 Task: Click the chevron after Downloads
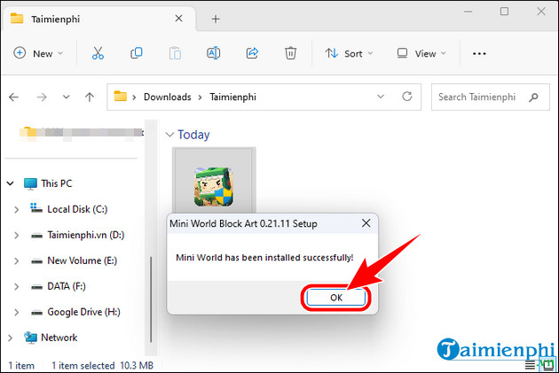point(200,97)
